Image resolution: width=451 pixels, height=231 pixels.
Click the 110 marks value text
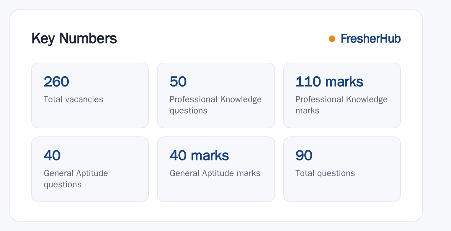329,82
